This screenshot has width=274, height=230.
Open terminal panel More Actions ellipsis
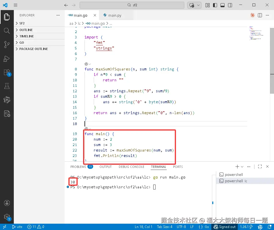pos(249,166)
